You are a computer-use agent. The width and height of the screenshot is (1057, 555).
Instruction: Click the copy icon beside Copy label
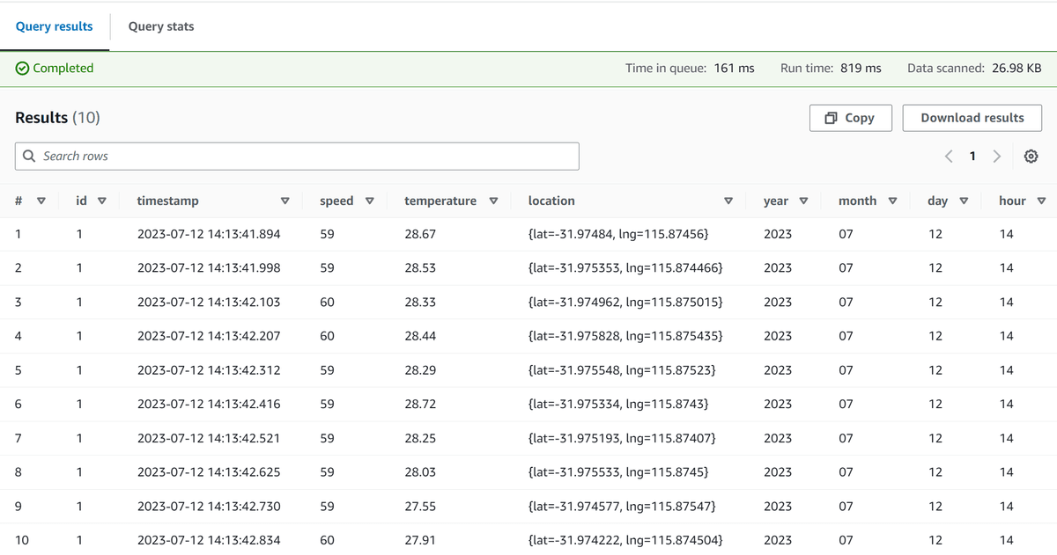click(x=830, y=117)
